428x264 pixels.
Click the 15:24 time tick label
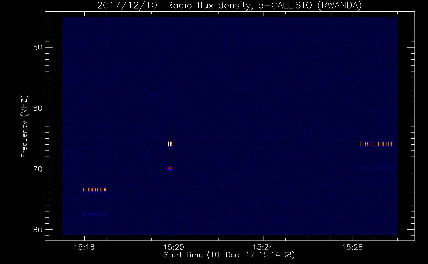coord(263,247)
